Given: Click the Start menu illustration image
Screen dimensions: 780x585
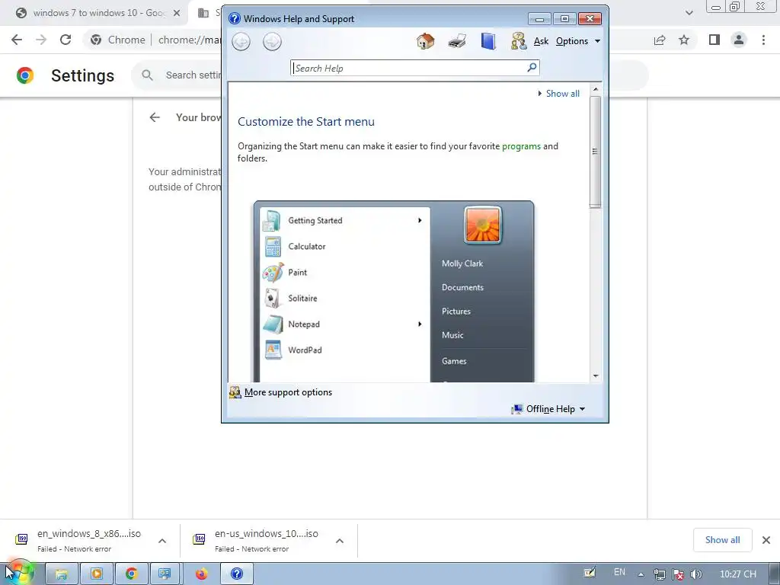Looking at the screenshot, I should click(x=394, y=292).
